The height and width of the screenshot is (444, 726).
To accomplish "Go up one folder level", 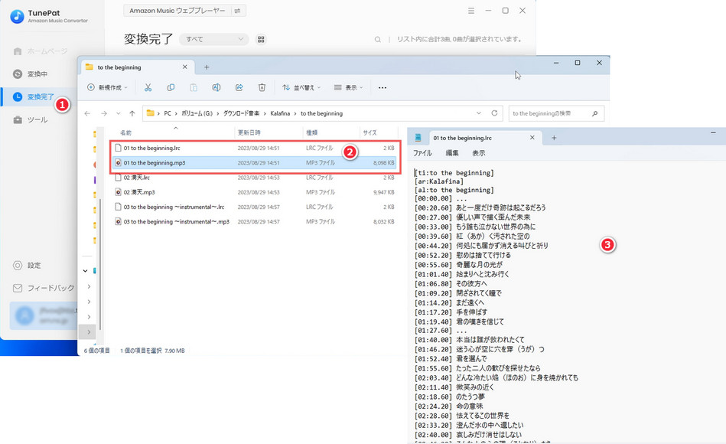I will point(132,113).
